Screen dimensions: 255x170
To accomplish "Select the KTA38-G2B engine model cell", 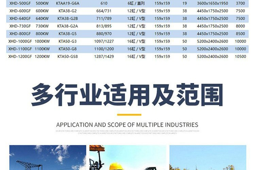I will coord(67,19).
